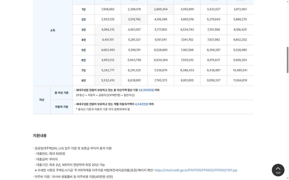The image size is (289, 180).
Task: Click the 대출한도: 최대 50만원 line
Action: pyautogui.click(x=50, y=154)
